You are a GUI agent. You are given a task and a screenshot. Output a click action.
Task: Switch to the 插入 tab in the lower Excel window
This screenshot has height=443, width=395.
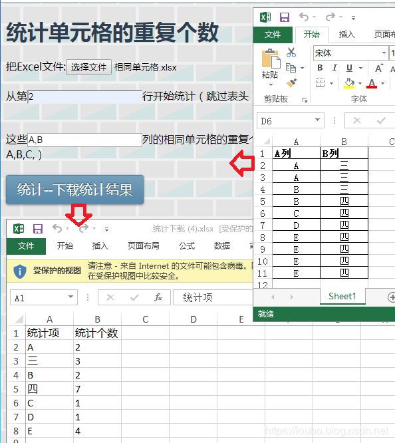tap(100, 246)
